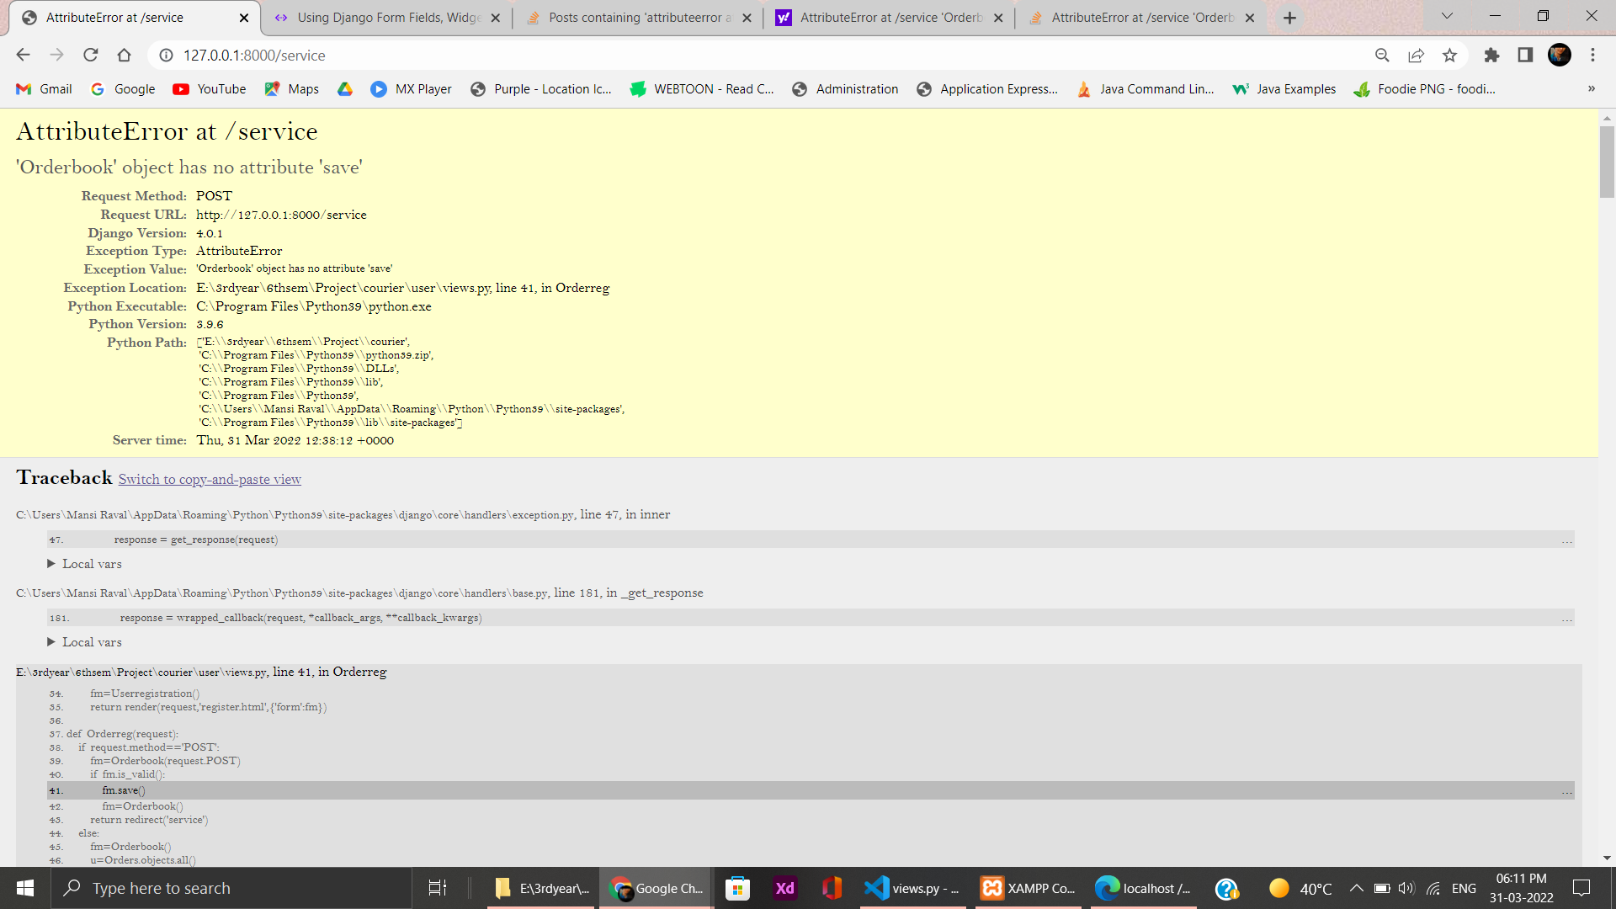Click the Java Command Line icon in bookmarks
Image resolution: width=1616 pixels, height=909 pixels.
tap(1084, 88)
